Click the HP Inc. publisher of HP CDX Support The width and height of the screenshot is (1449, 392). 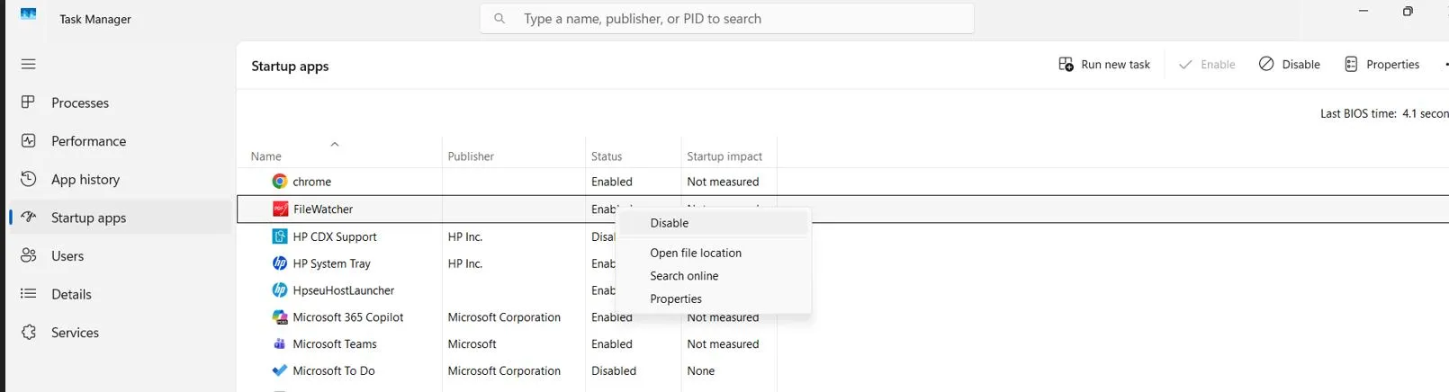click(x=465, y=236)
